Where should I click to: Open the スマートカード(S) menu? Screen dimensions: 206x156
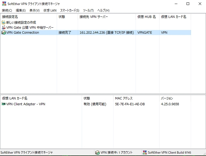pyautogui.click(x=70, y=10)
